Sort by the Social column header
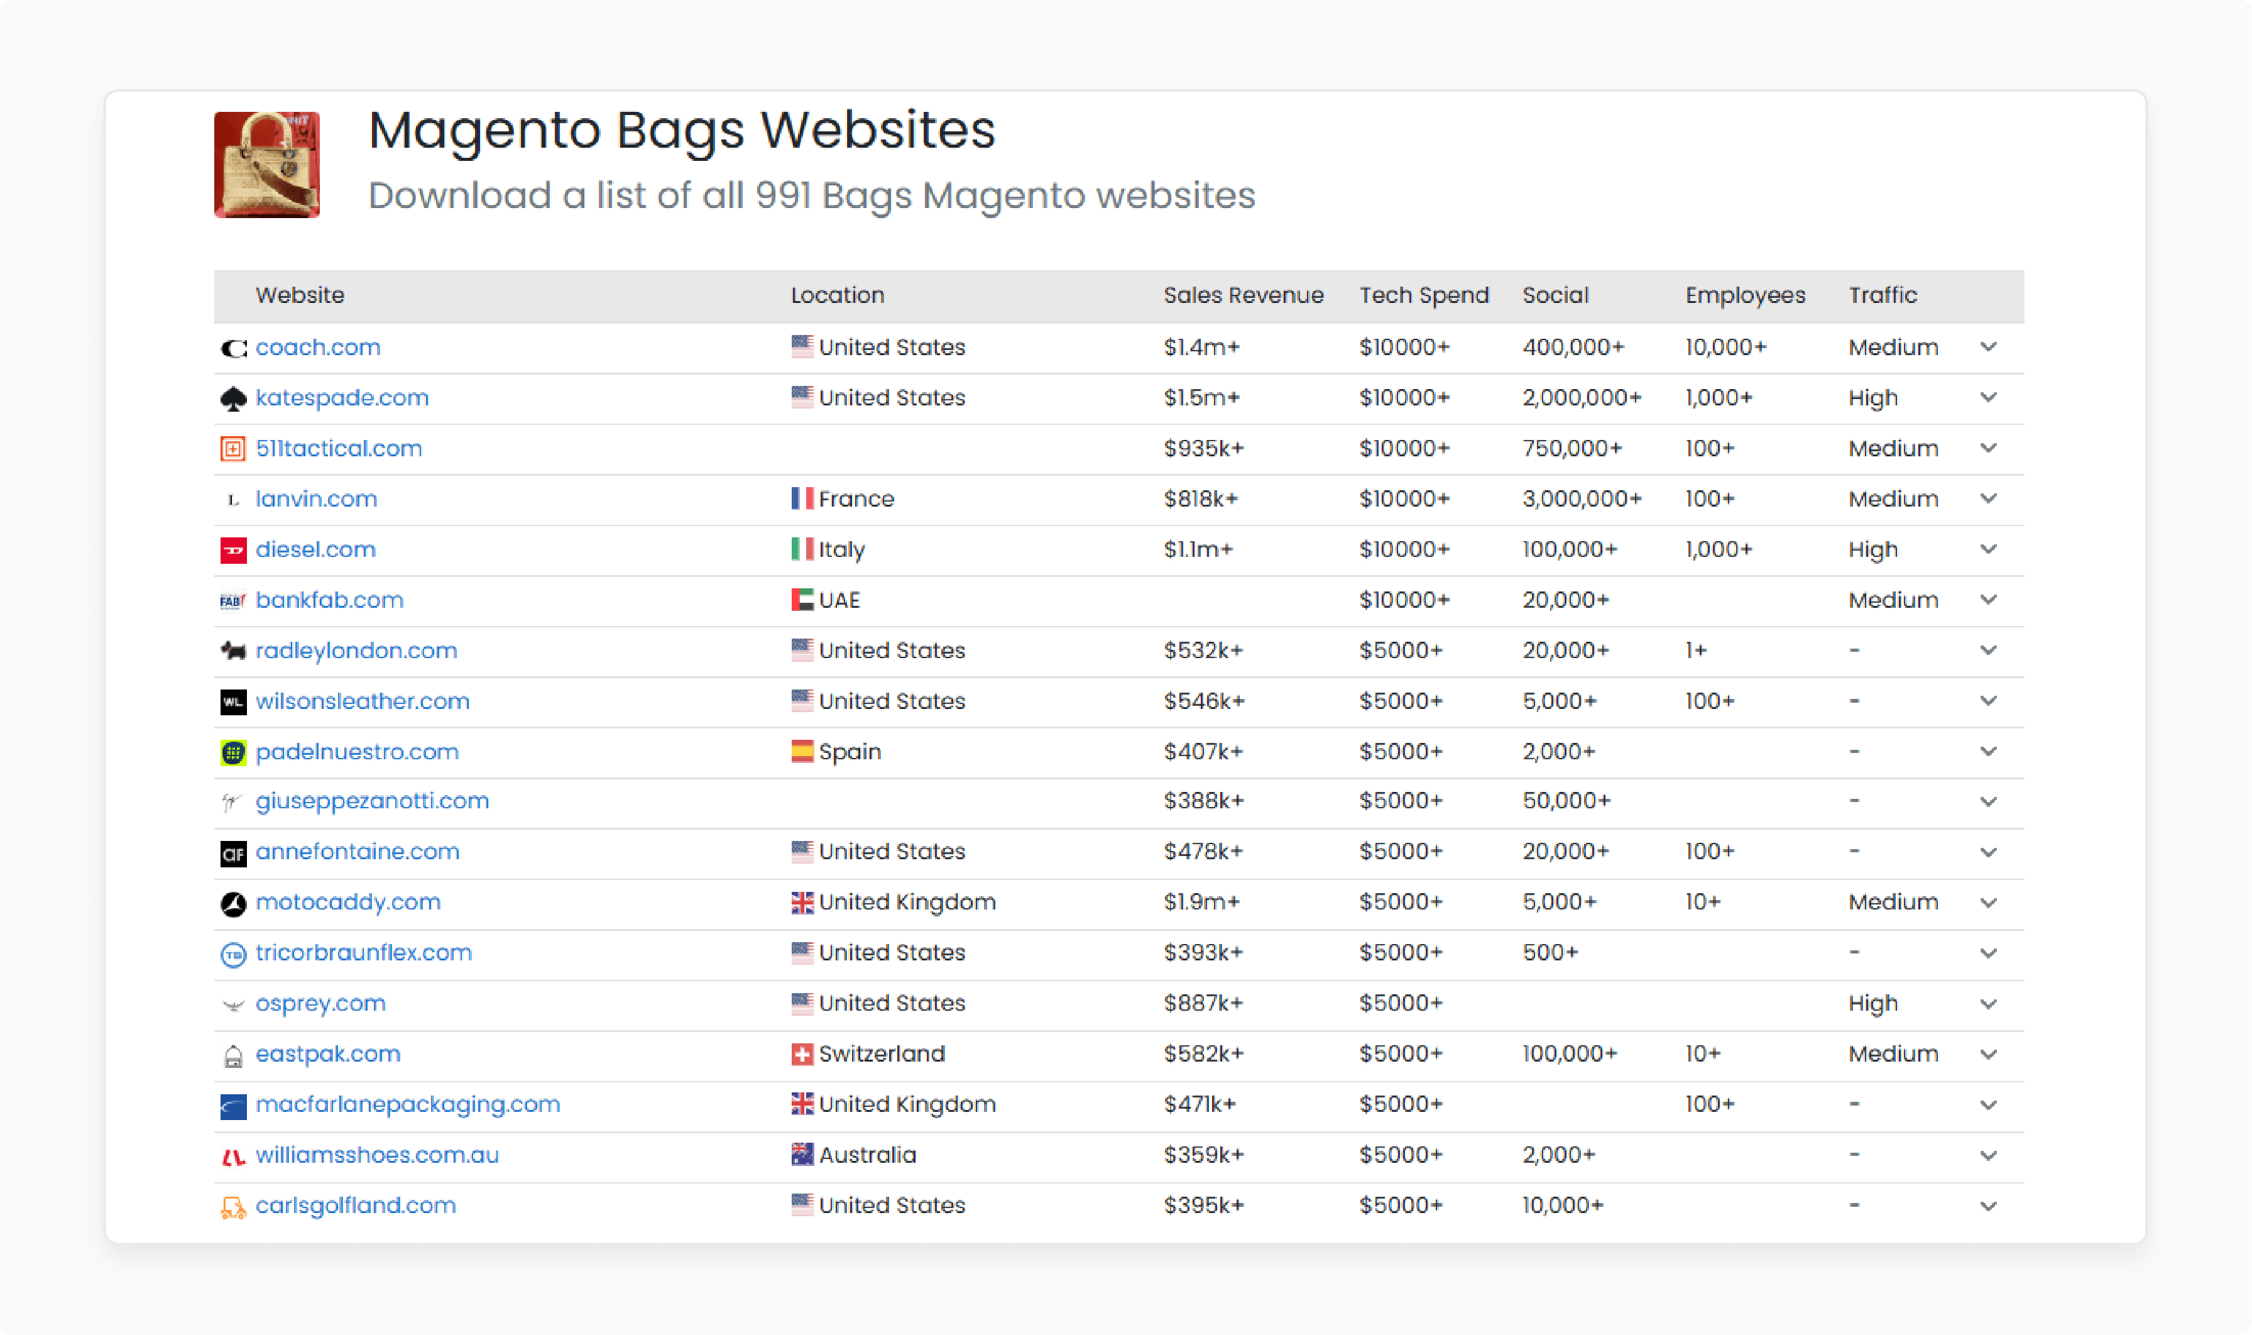The height and width of the screenshot is (1335, 2252). (1555, 295)
